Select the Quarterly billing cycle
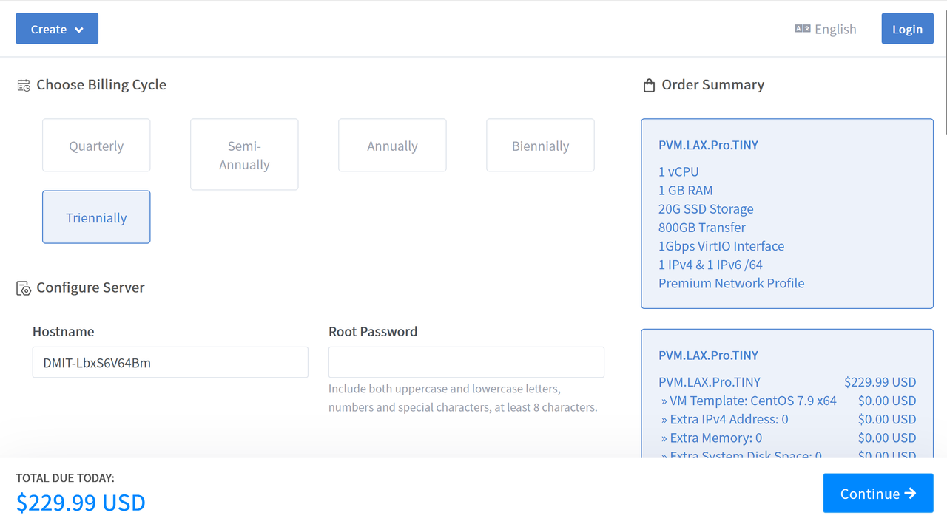Screen dimensions: 947x524 coord(96,146)
